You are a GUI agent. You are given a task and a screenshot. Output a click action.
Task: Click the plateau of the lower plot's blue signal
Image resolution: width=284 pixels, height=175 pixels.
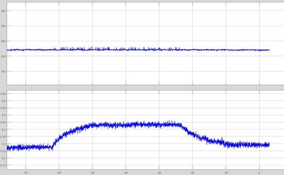click(x=136, y=125)
